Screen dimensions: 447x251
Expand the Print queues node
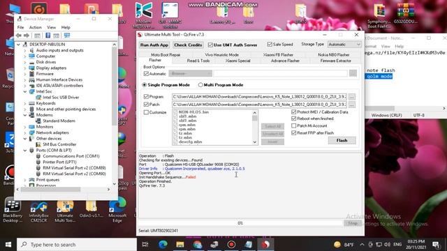25,180
